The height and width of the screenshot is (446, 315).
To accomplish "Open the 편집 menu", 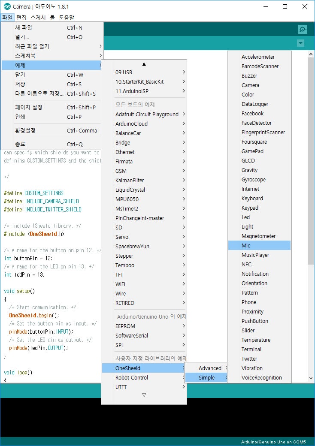I will click(21, 17).
